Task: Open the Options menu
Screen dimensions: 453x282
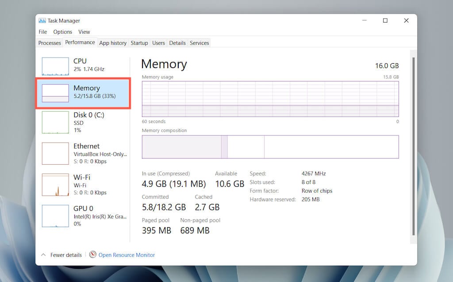Action: point(63,32)
